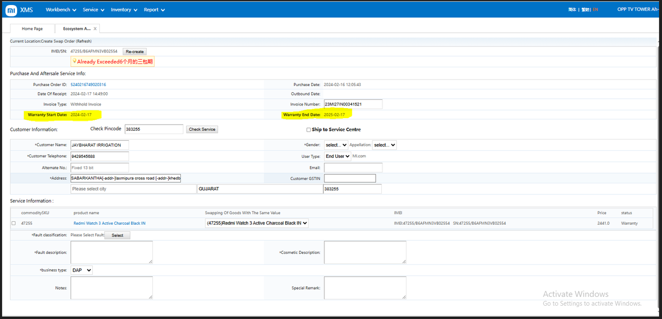Open purchase order ID 5240216749020316 link

click(x=88, y=84)
